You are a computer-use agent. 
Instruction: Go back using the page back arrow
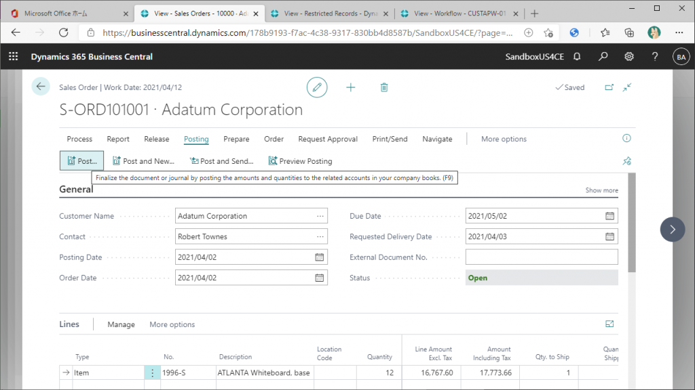tap(41, 87)
